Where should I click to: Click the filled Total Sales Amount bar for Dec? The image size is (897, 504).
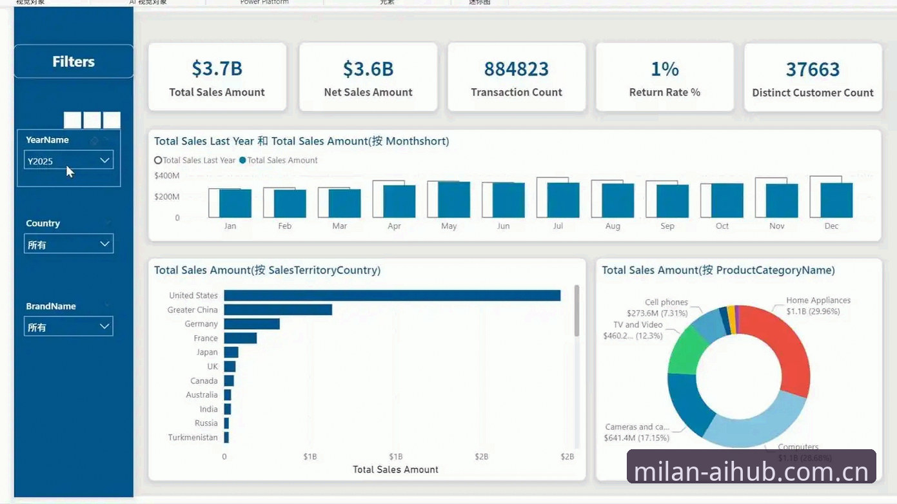point(836,200)
